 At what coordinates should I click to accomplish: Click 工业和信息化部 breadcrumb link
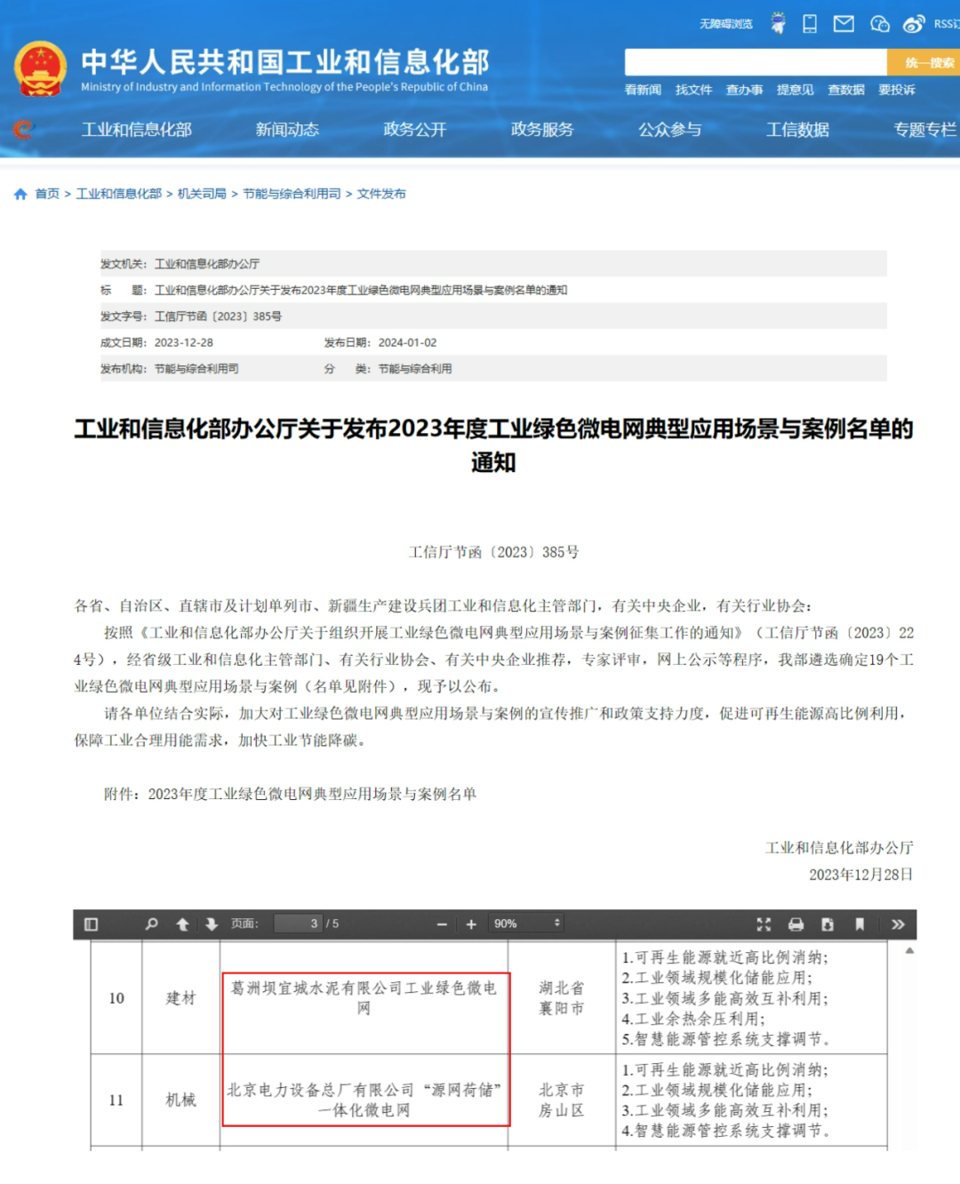coord(119,194)
